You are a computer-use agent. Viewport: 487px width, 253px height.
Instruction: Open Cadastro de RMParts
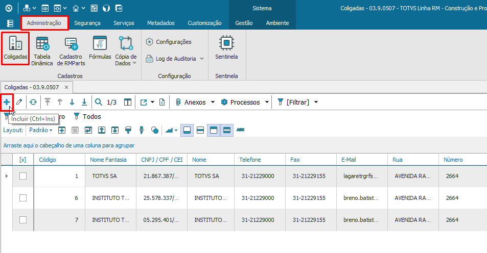click(x=71, y=51)
